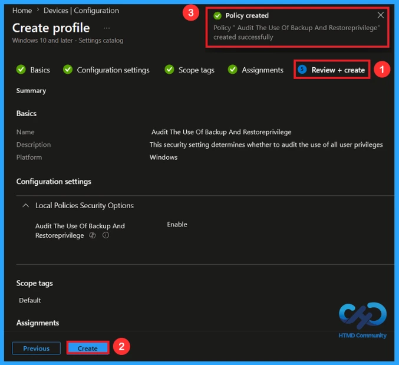
Task: Click the Windows platform value
Action: pos(163,157)
